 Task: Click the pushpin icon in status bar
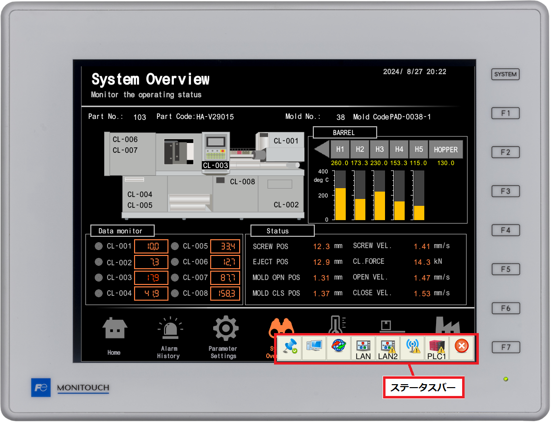click(x=289, y=347)
